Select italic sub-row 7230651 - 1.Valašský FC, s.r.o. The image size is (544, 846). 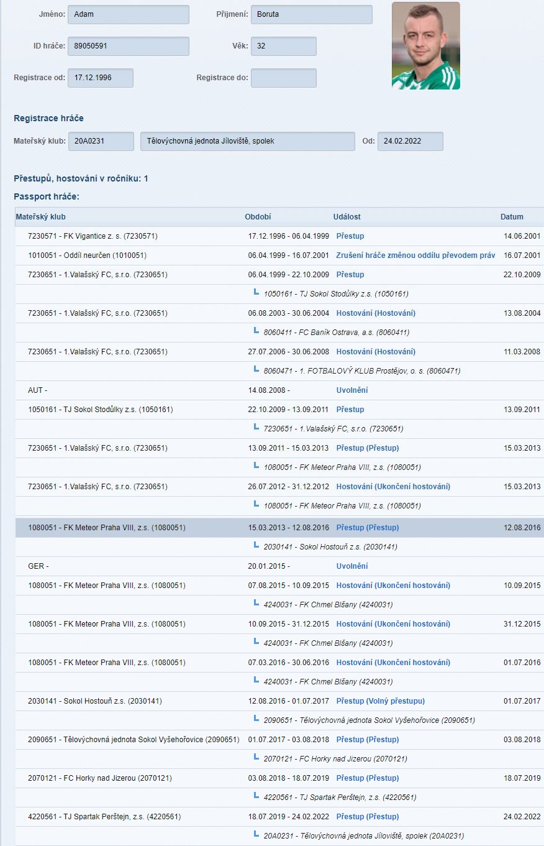pyautogui.click(x=279, y=429)
